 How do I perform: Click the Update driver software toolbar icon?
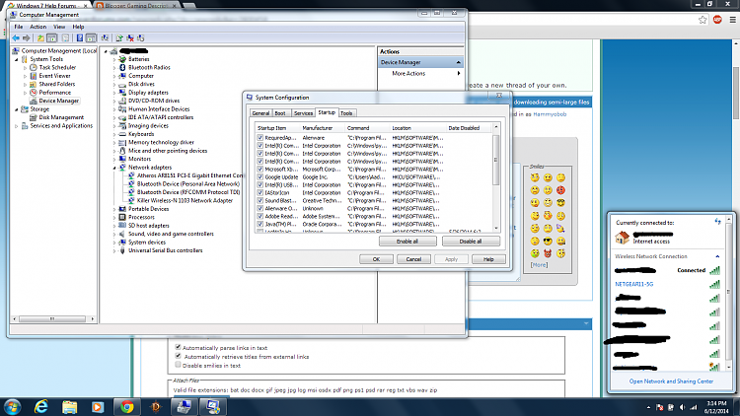click(119, 38)
